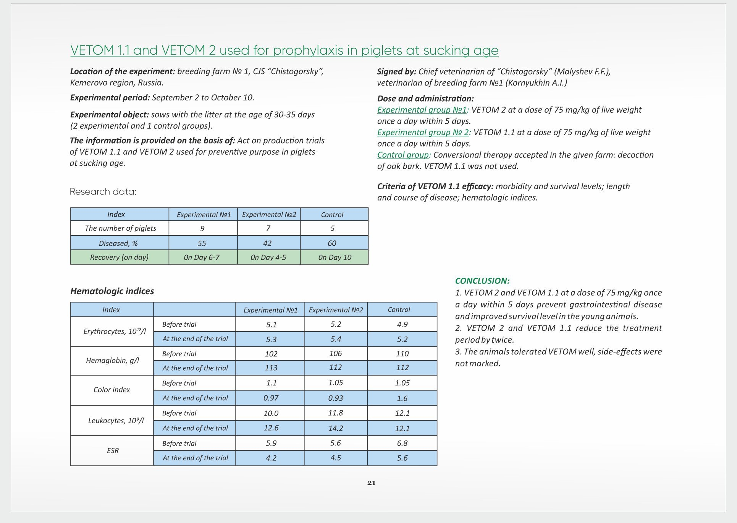Screen dimensions: 737x523
Task: Click leukocytes before-trial value 11.8
Action: (336, 413)
